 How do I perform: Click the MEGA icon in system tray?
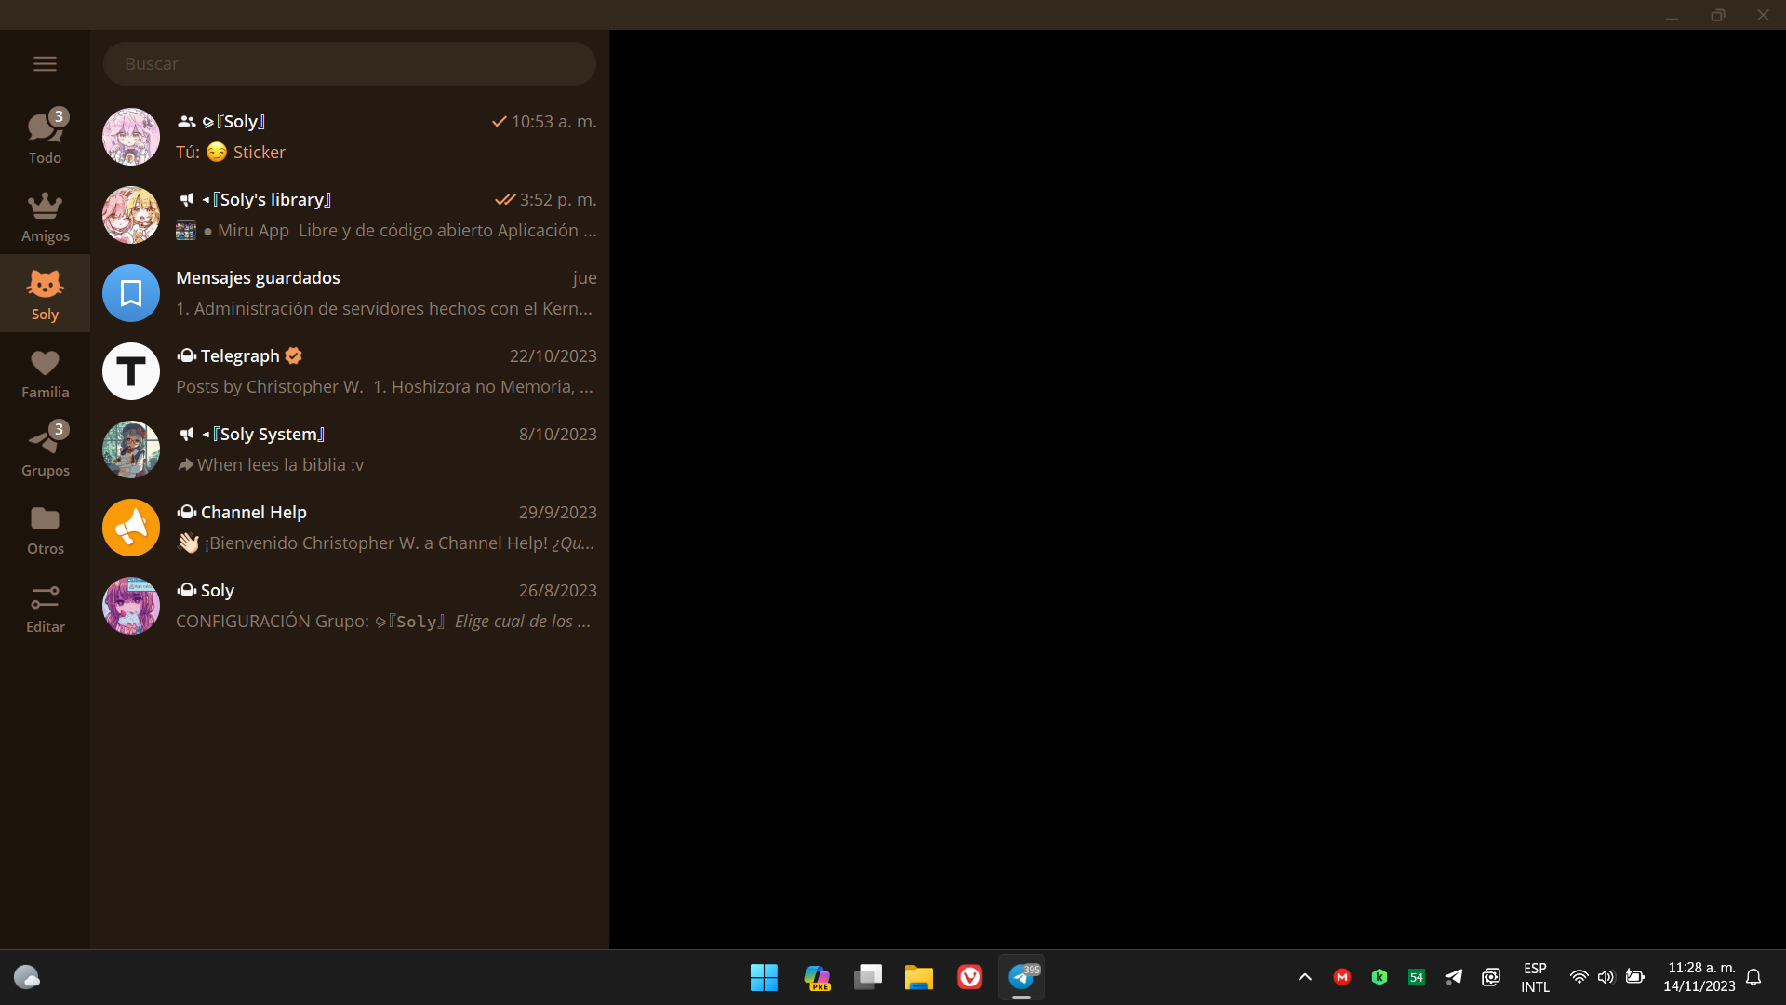1341,977
